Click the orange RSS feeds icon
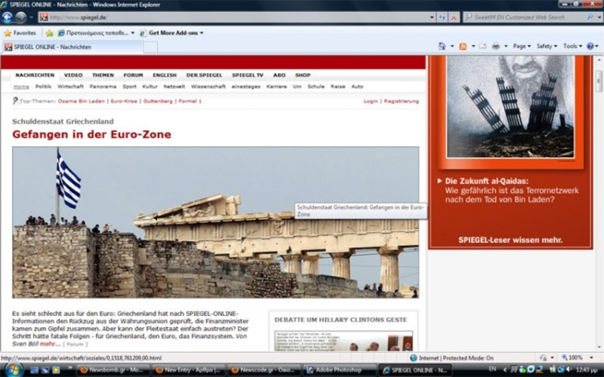This screenshot has height=377, width=604. tap(463, 46)
